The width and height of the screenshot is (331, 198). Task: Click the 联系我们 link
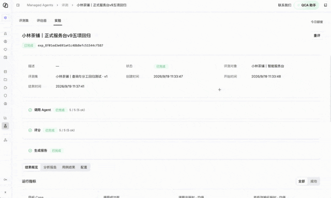(x=284, y=5)
